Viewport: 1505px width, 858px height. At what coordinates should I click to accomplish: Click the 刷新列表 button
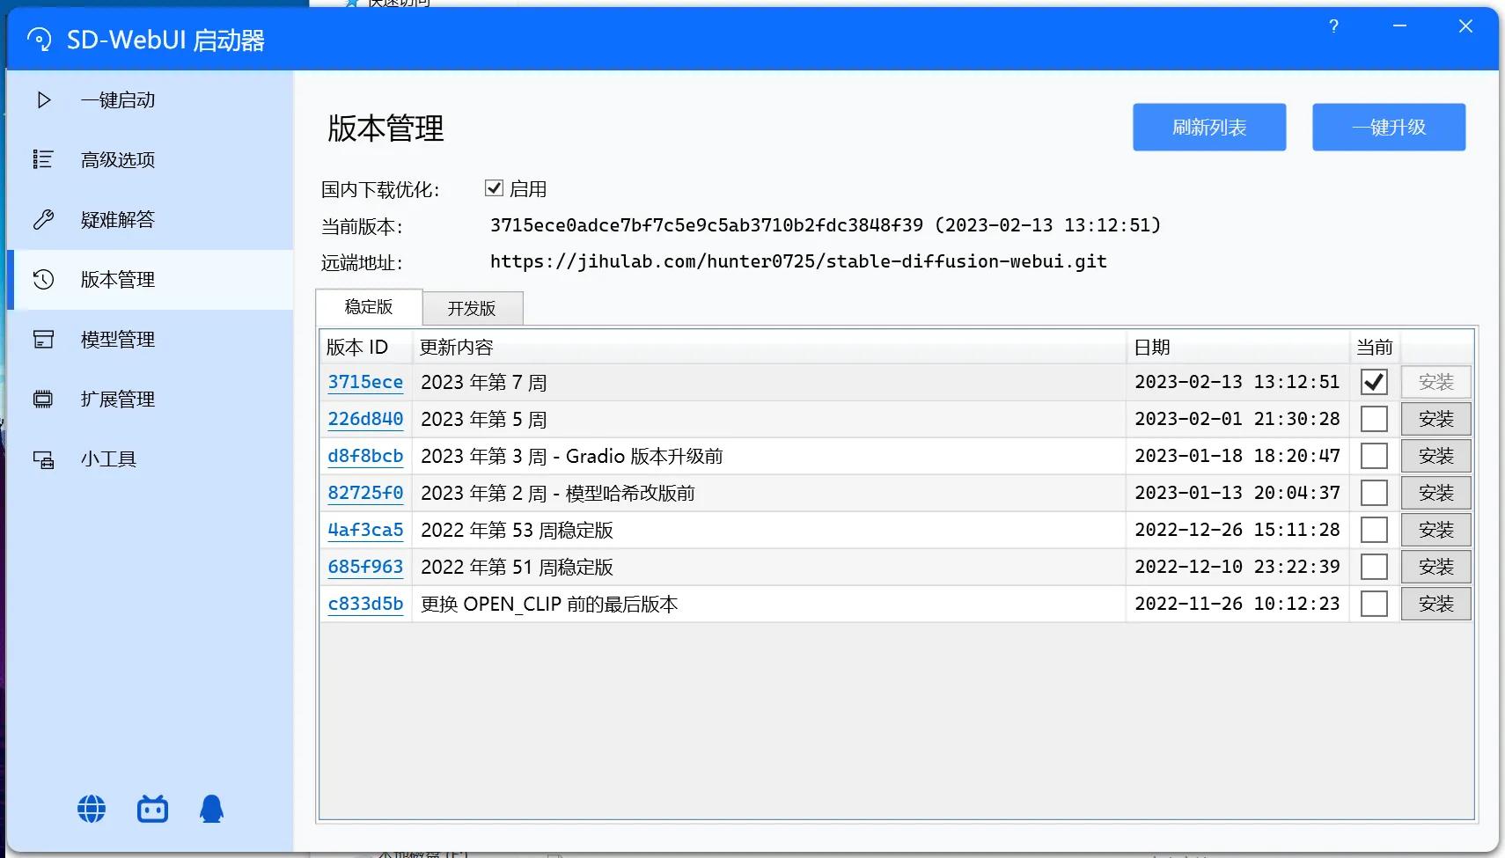(x=1209, y=128)
